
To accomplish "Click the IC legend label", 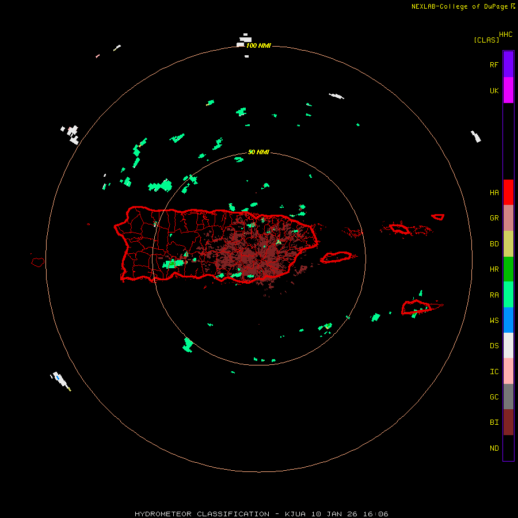I will click(x=494, y=371).
